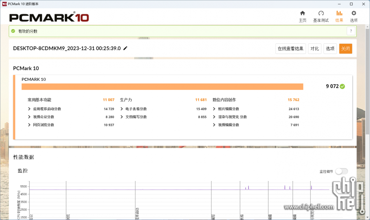Image resolution: width=370 pixels, height=220 pixels.
Task: Click the green valid-score check icon
Action: tap(13, 31)
